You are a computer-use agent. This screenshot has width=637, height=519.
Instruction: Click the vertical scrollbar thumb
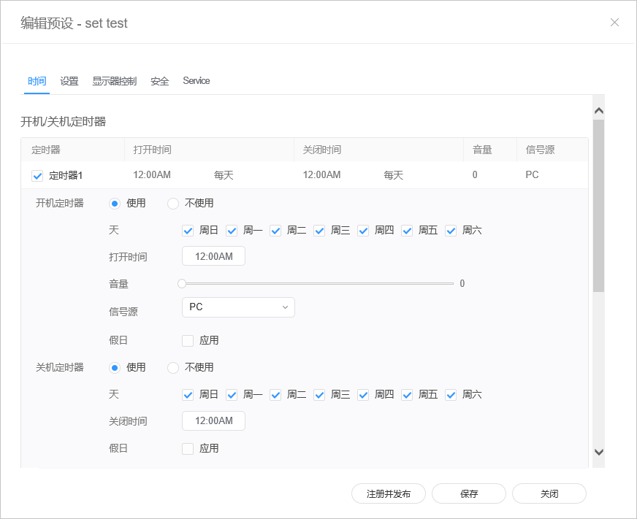tap(598, 204)
